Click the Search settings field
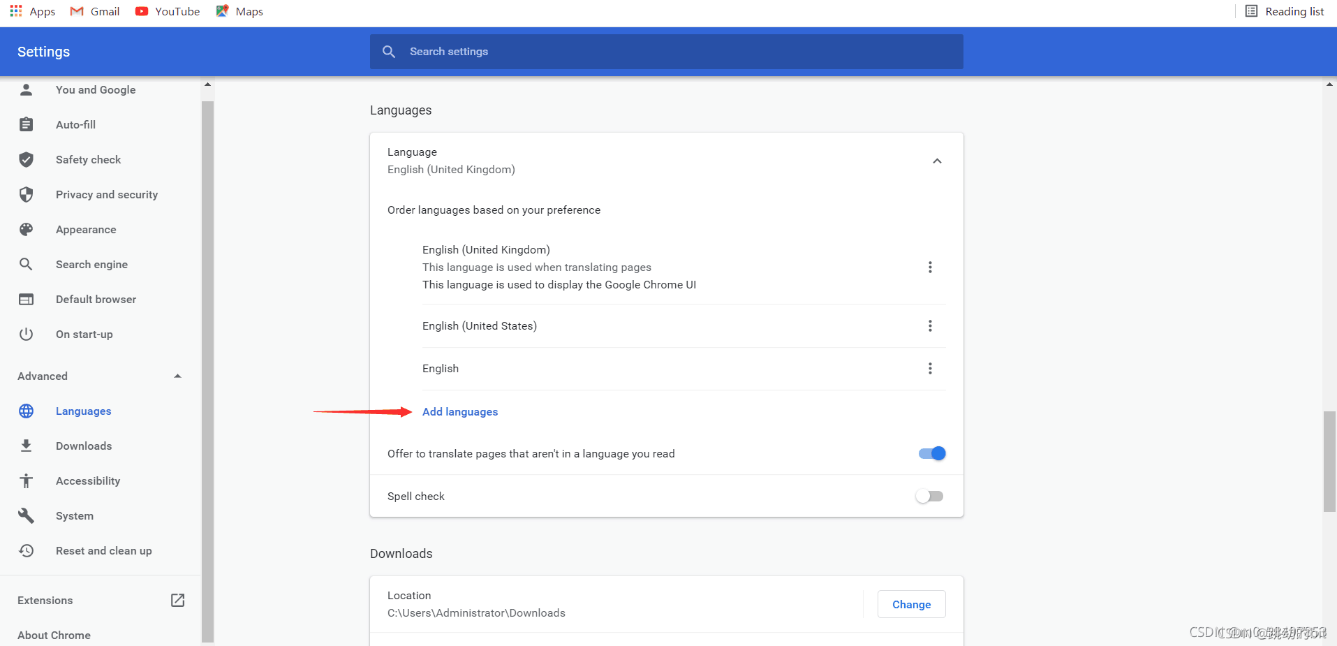Image resolution: width=1337 pixels, height=646 pixels. tap(666, 52)
